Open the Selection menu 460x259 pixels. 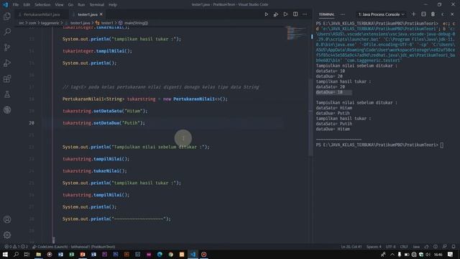pos(42,5)
